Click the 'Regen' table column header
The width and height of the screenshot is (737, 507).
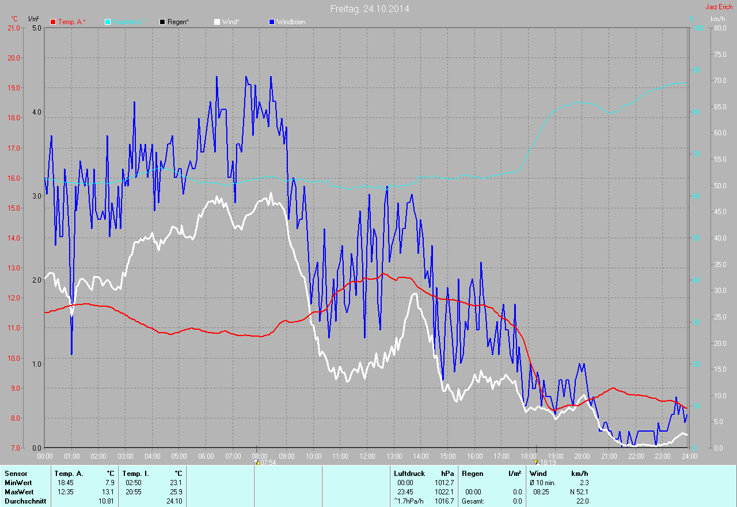(472, 474)
